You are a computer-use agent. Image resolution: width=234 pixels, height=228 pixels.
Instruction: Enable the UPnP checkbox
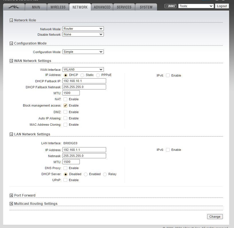pyautogui.click(x=65, y=180)
